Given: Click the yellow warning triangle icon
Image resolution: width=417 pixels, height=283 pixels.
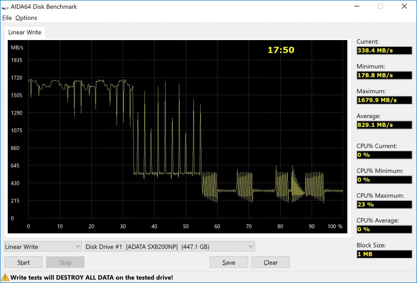Looking at the screenshot, I should click(x=5, y=277).
